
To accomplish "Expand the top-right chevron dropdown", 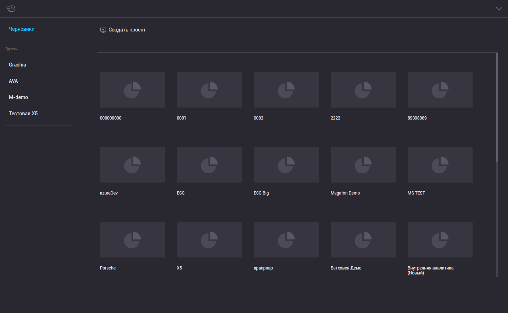I will [499, 9].
